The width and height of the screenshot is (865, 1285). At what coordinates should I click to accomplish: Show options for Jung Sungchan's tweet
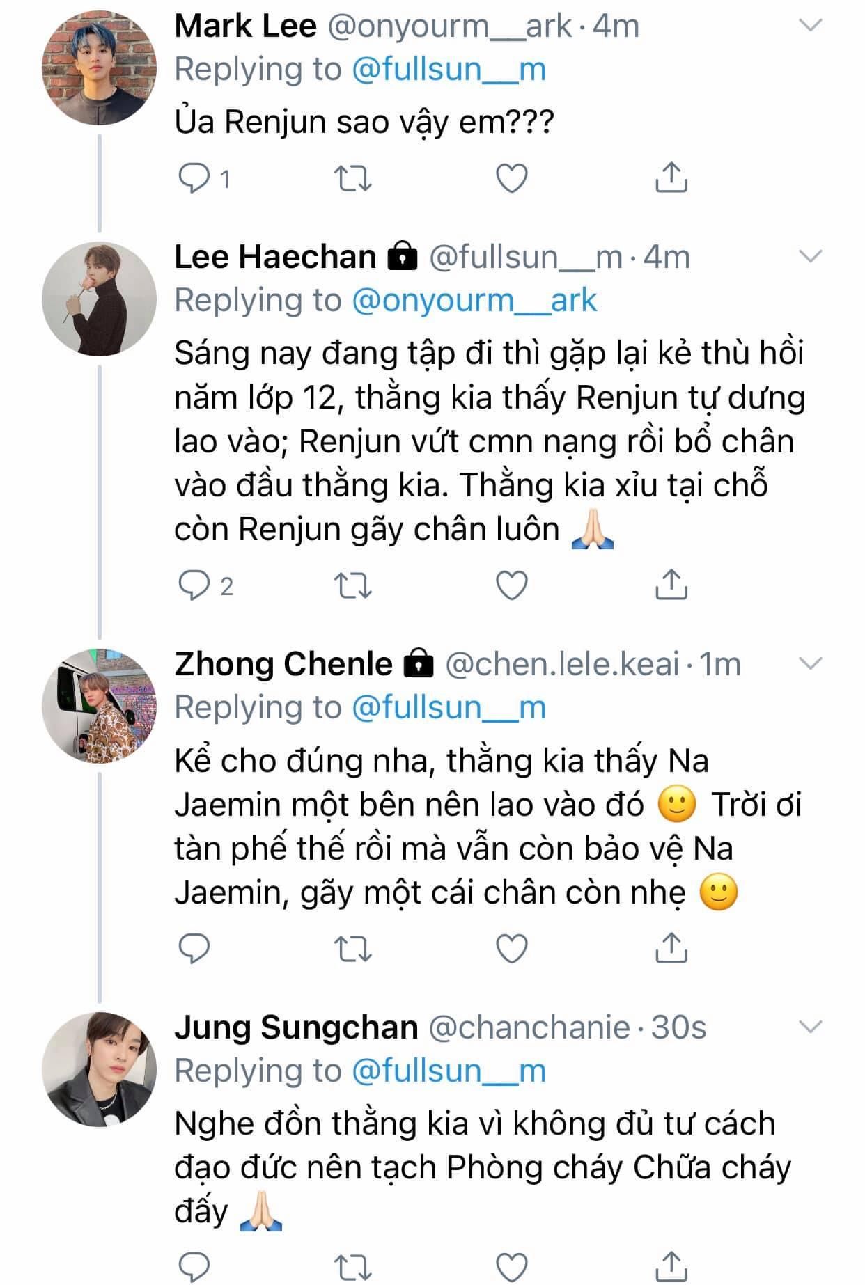click(x=810, y=1027)
